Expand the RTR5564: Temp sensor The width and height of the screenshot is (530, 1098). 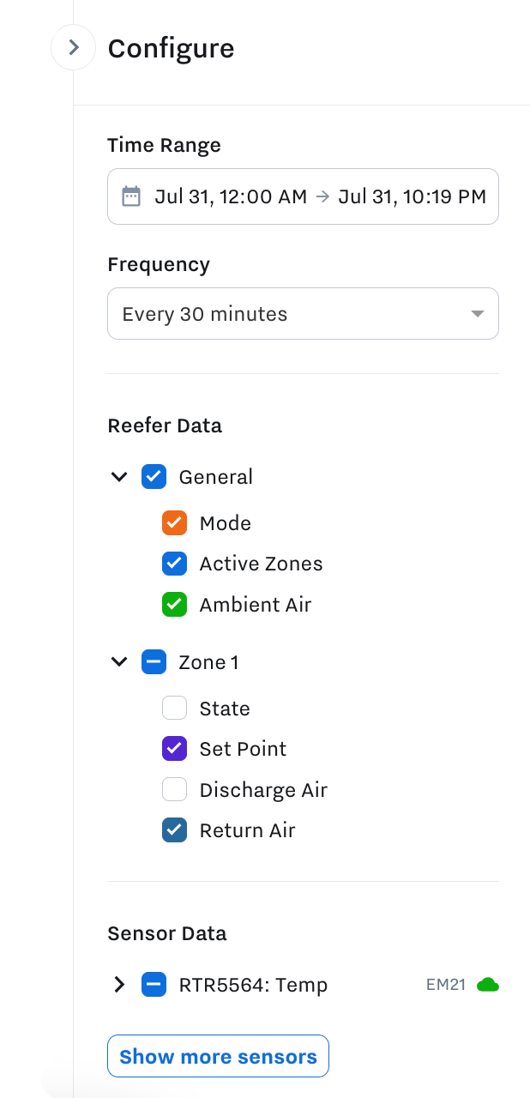click(119, 985)
